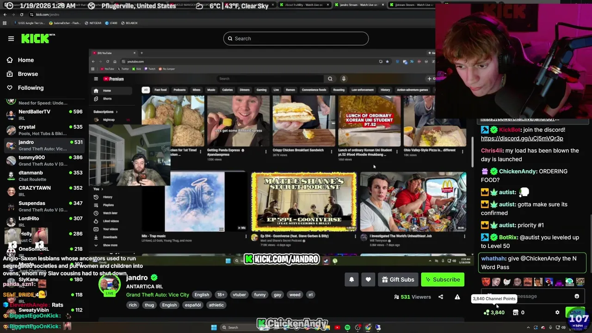
Task: Open the emoji picker in chat
Action: (577, 296)
